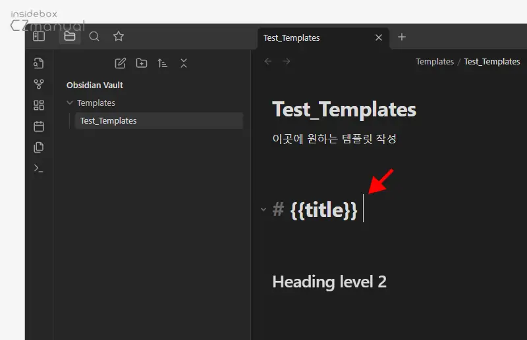Open the command palette icon
The width and height of the screenshot is (527, 340).
click(39, 168)
